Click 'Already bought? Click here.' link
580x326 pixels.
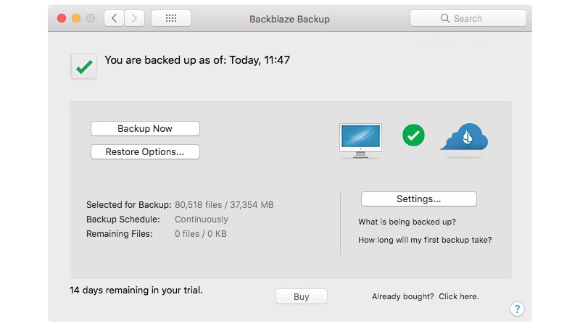click(426, 296)
